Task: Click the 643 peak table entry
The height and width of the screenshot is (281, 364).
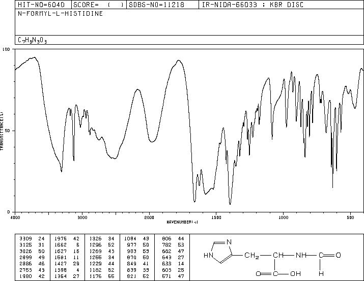Action: click(x=173, y=257)
